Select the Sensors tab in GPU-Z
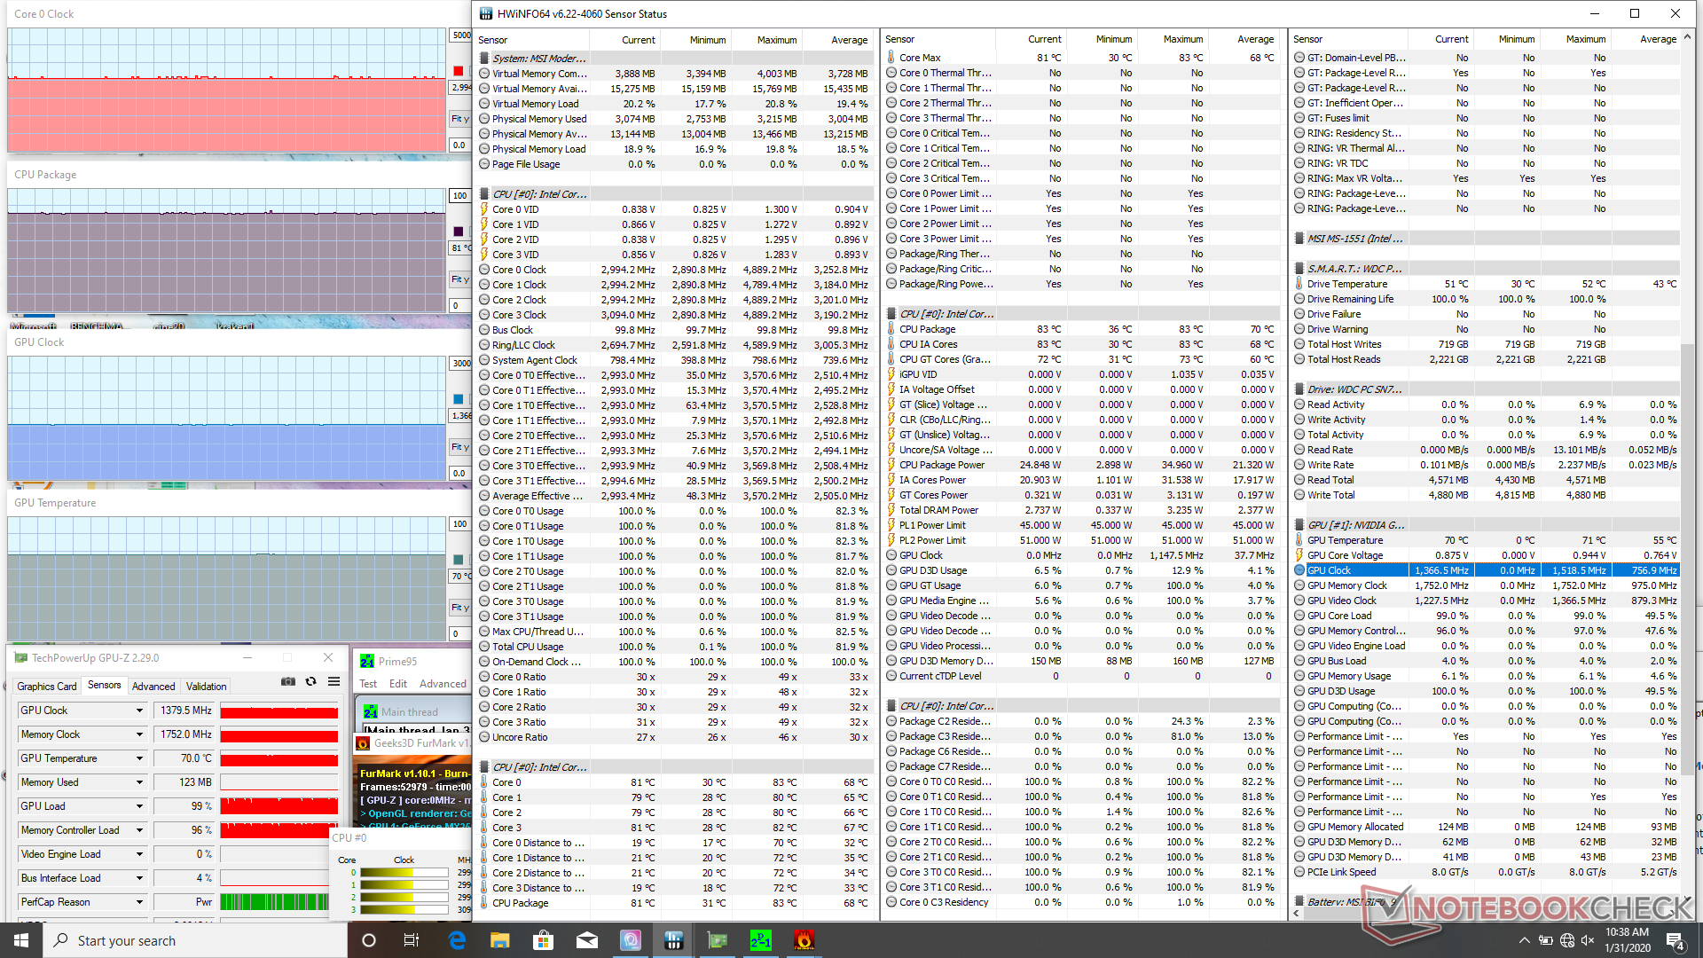This screenshot has width=1703, height=958. click(x=104, y=685)
